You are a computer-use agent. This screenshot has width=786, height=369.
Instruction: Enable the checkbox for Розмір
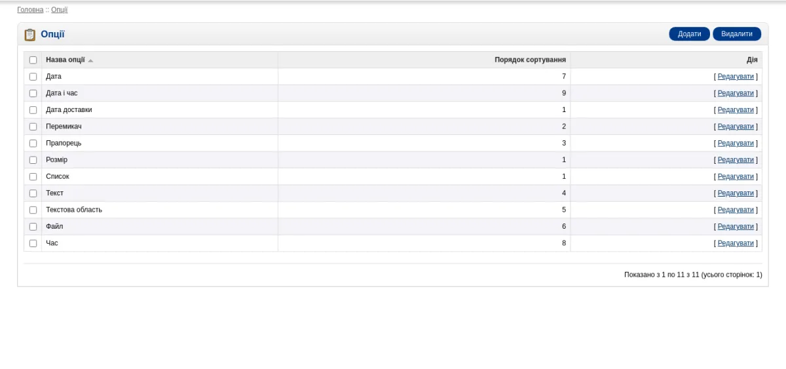coord(33,160)
